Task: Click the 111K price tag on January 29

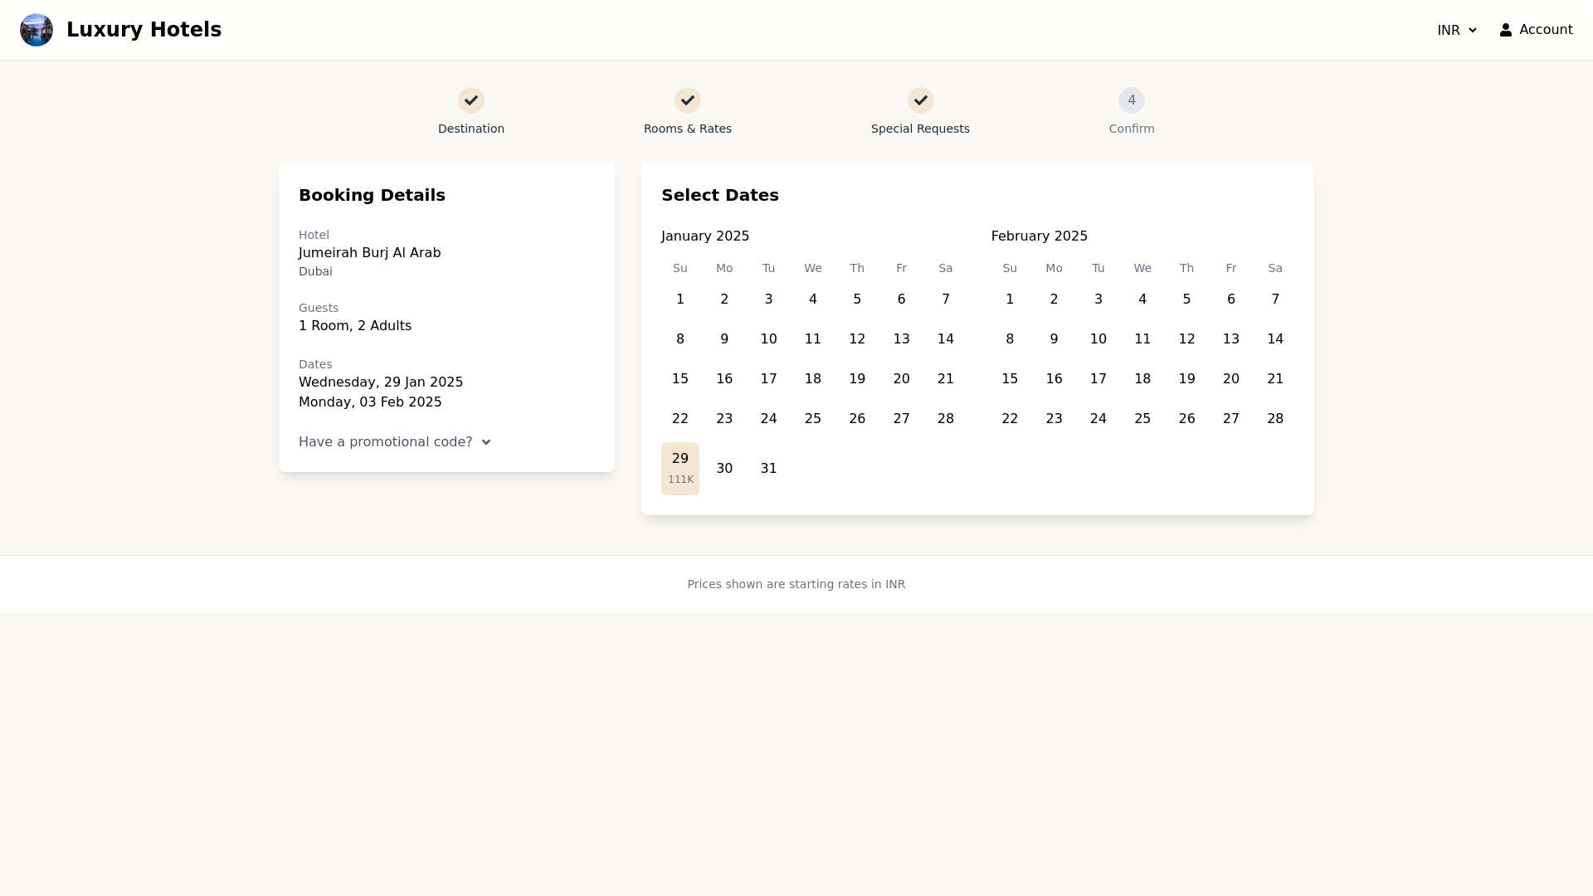Action: (680, 480)
